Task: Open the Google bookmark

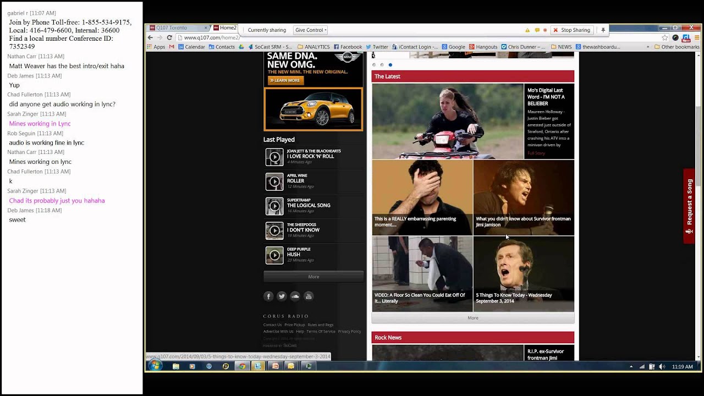Action: 453,47
